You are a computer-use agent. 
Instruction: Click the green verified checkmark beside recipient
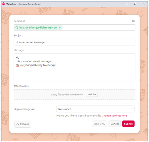17,28
